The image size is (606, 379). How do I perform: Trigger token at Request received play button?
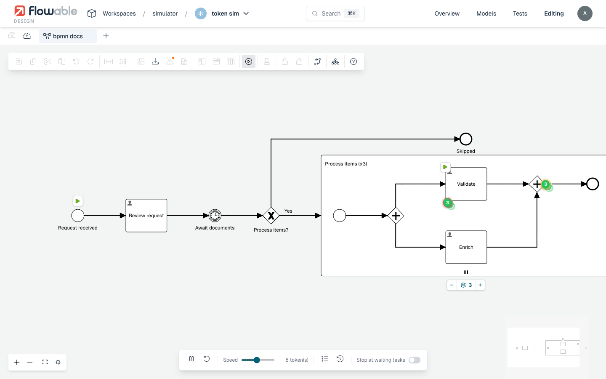click(78, 201)
